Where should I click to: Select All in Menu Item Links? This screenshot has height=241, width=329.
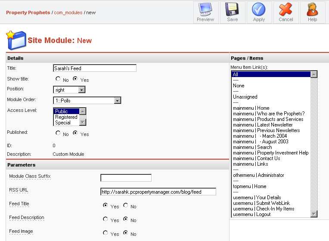click(271, 74)
